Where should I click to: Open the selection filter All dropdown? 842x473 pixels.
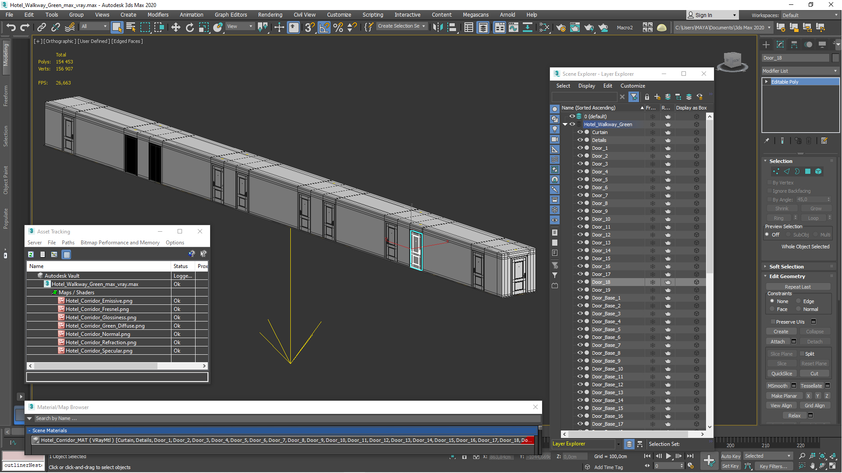pos(94,26)
